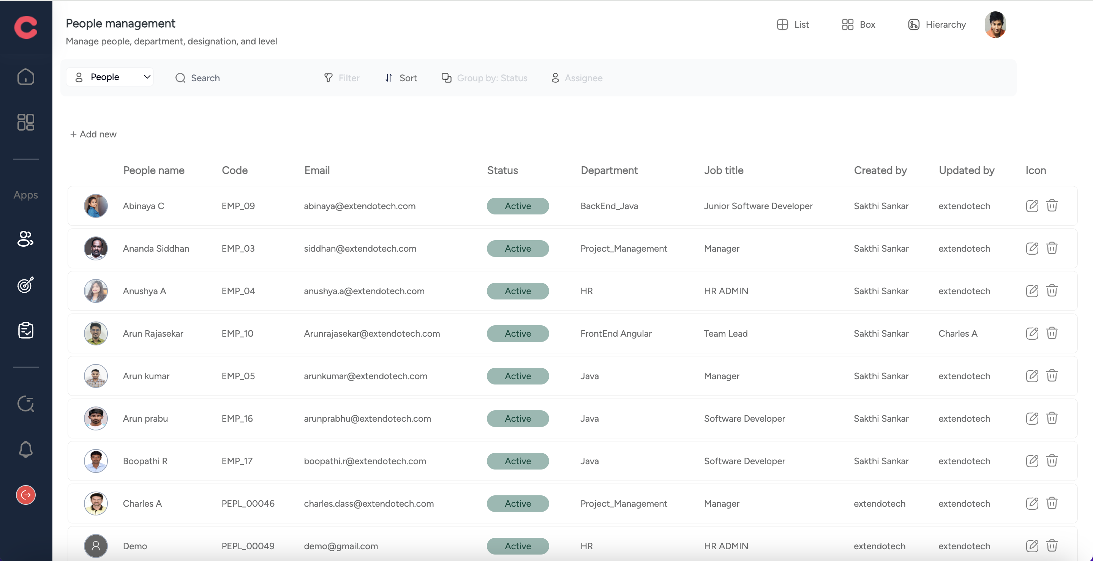Viewport: 1093px width, 561px height.
Task: Delete the Arun Rajasekar record
Action: tap(1052, 333)
